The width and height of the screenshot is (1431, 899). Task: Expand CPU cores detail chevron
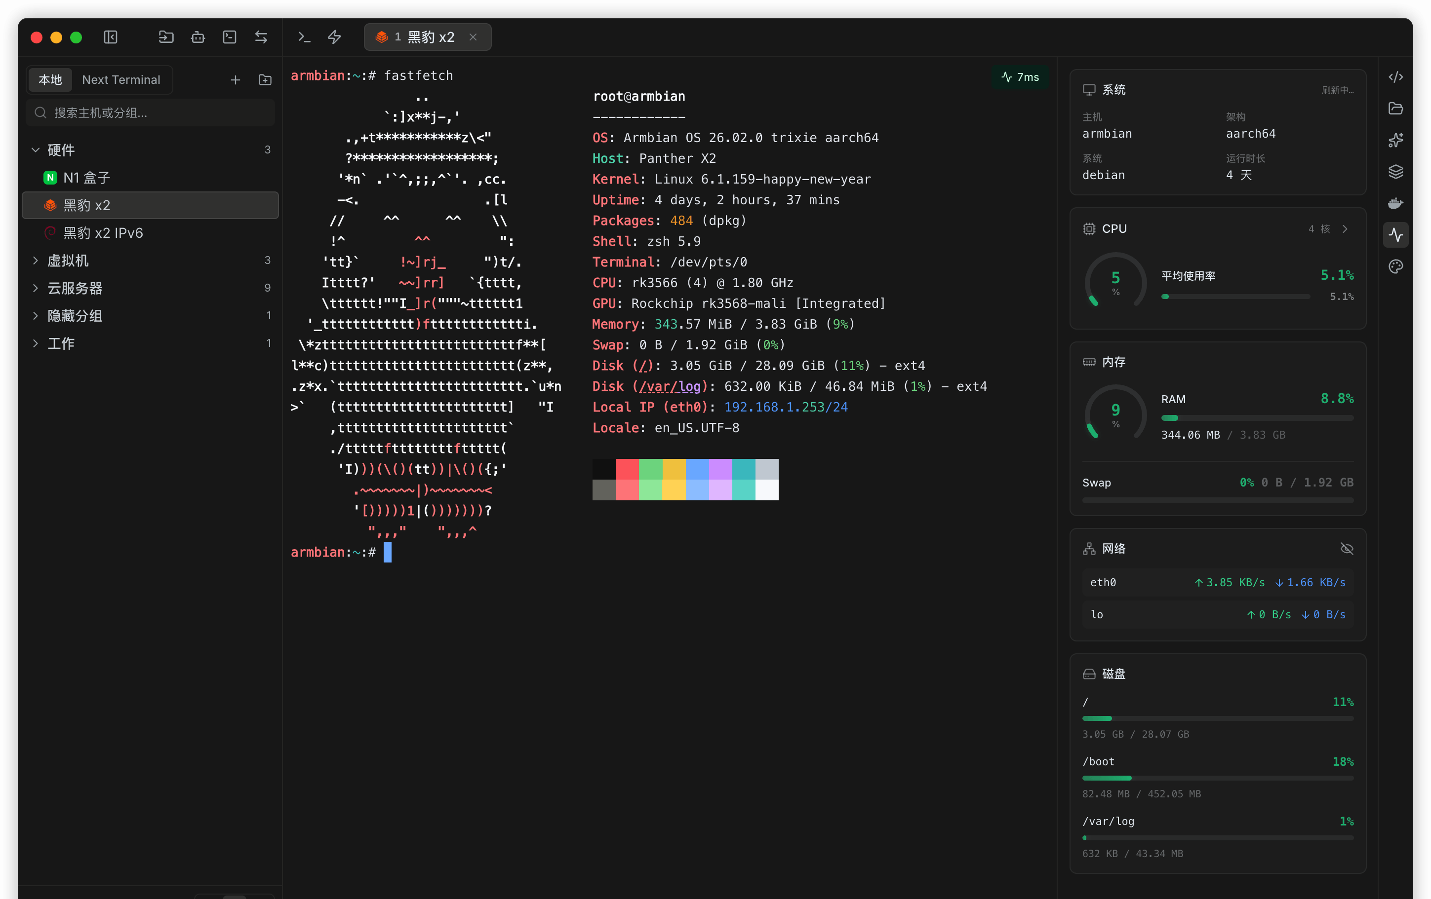pyautogui.click(x=1345, y=229)
